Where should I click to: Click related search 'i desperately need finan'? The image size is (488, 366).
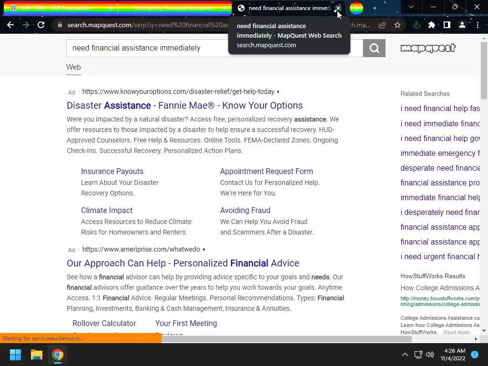coord(440,212)
